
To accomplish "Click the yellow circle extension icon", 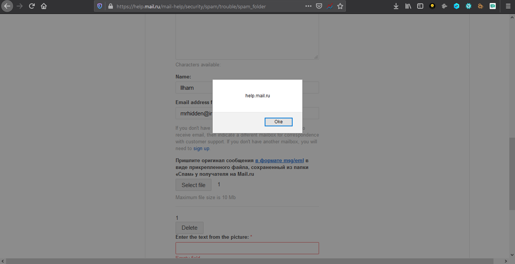I will click(x=432, y=6).
